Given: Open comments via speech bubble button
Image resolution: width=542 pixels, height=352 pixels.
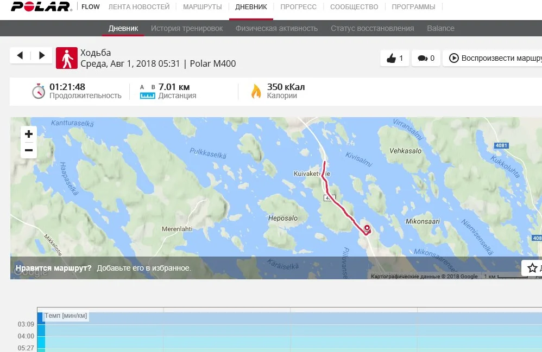Looking at the screenshot, I should pos(426,58).
